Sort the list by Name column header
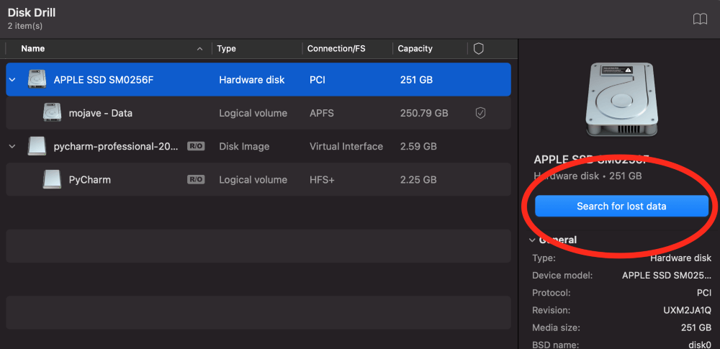The image size is (720, 349). pyautogui.click(x=33, y=49)
